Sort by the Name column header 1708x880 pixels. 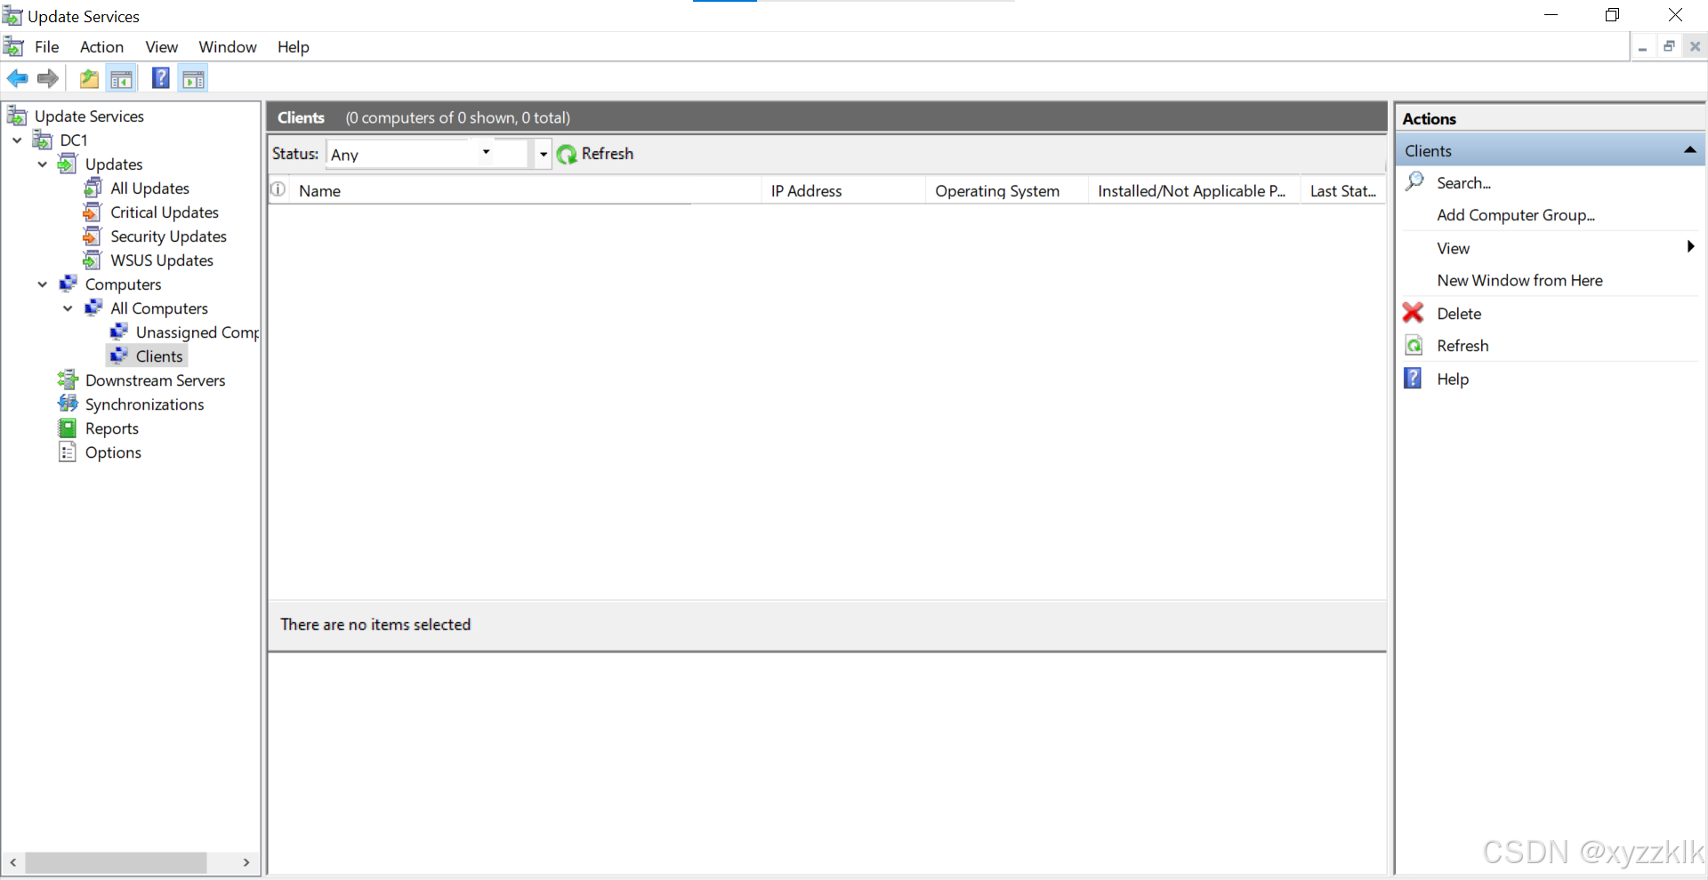click(x=525, y=190)
